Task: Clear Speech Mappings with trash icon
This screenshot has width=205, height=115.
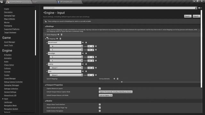Action: pyautogui.click(x=118, y=79)
